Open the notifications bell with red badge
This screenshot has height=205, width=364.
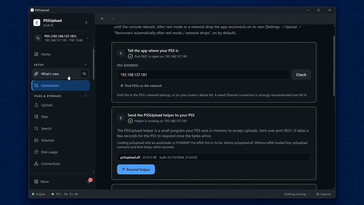pyautogui.click(x=89, y=181)
